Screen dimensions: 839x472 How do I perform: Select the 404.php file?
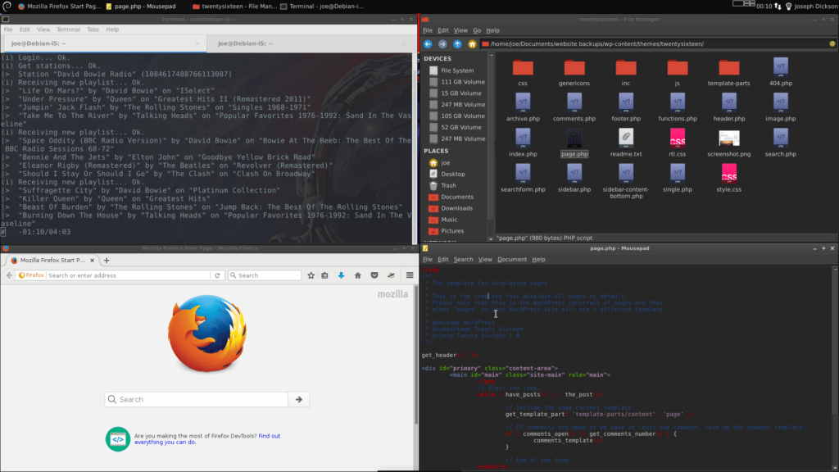pos(781,72)
